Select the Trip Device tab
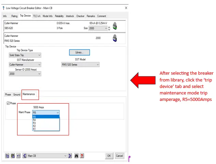The height and width of the screenshot is (164, 216). click(x=25, y=16)
